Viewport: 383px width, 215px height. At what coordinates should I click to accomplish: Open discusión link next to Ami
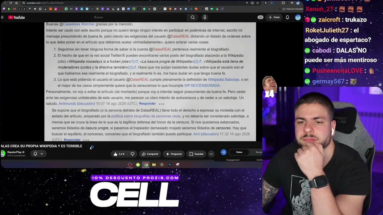pos(209,134)
